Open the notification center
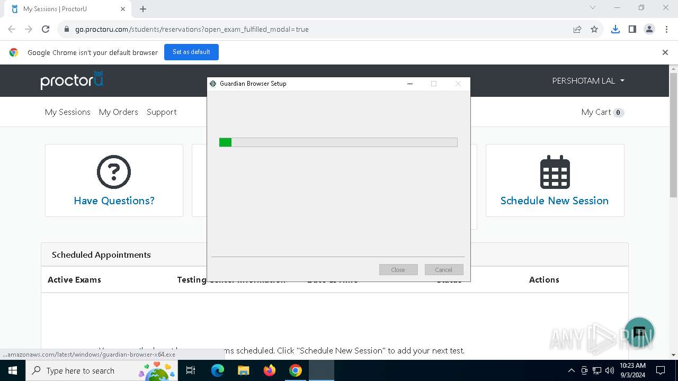The width and height of the screenshot is (678, 381). 661,370
